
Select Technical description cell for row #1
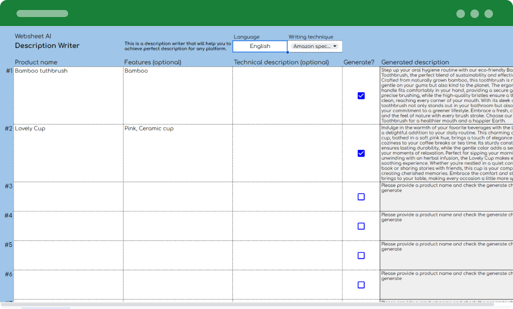[x=287, y=95]
